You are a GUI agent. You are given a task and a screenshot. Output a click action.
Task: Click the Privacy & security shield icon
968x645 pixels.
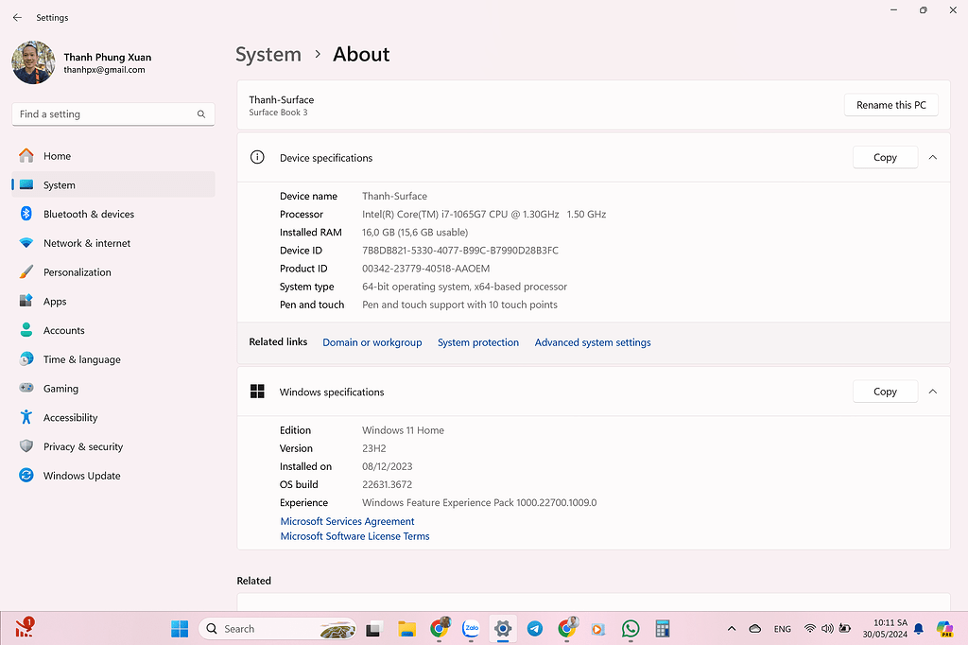pos(26,446)
